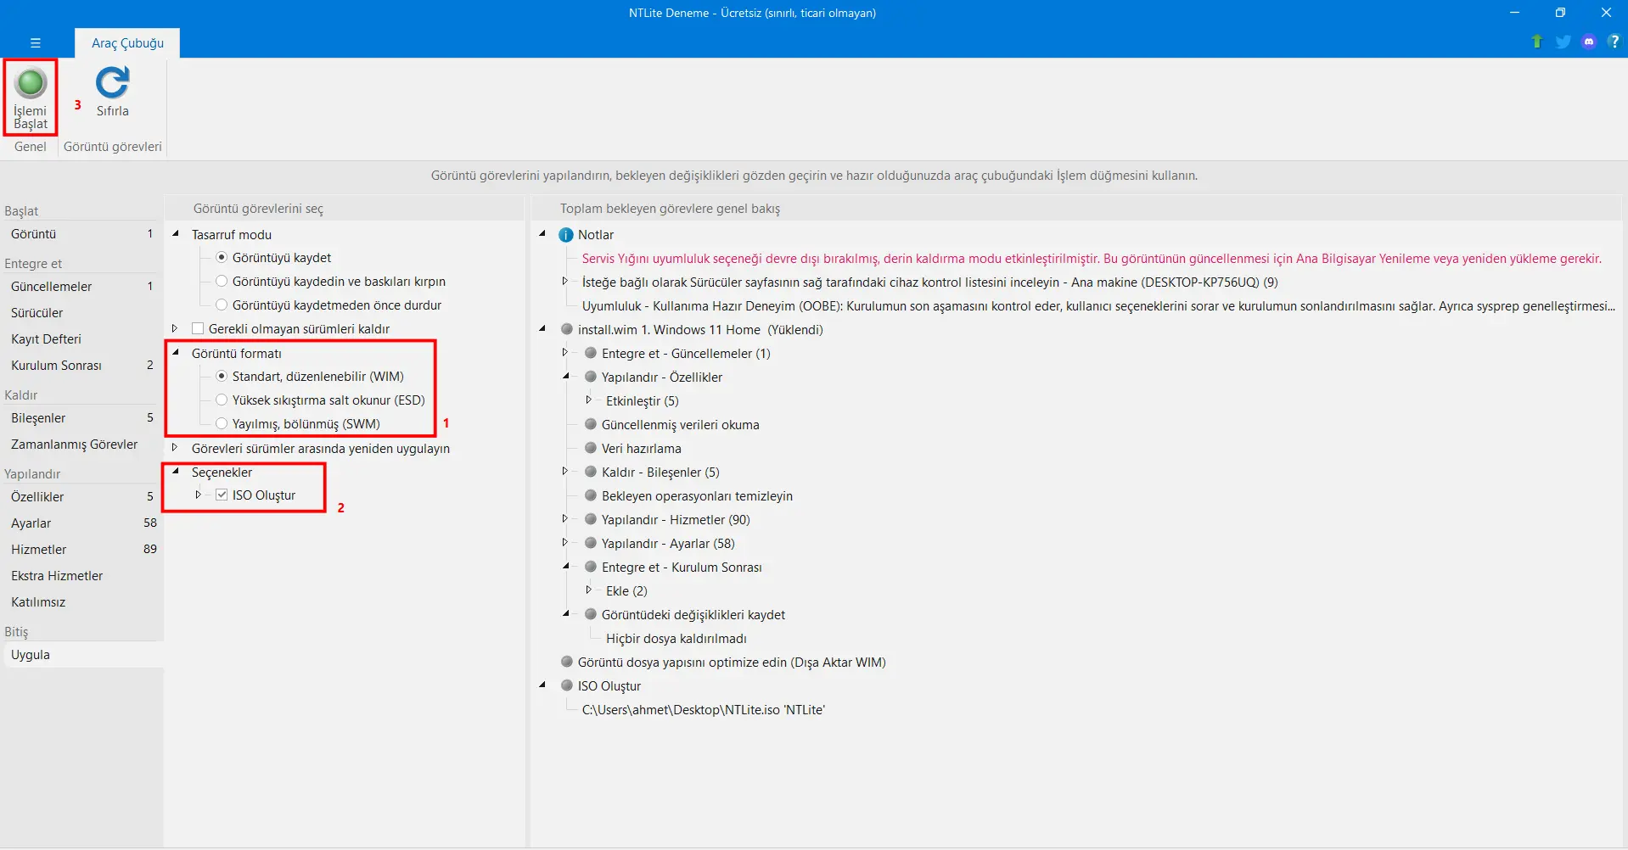1628x850 pixels.
Task: Expand the Etkinleştir (5) node
Action: (x=589, y=400)
